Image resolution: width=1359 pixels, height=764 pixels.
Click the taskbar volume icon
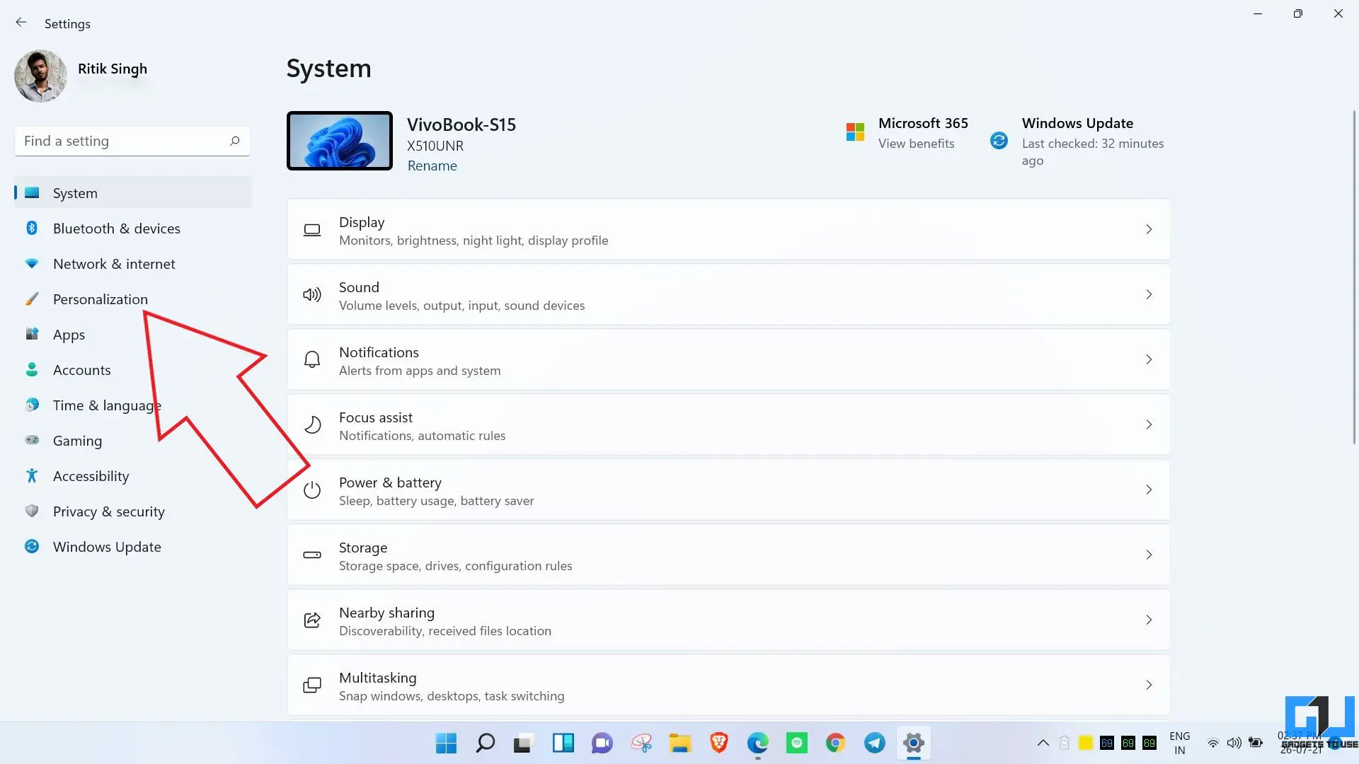coord(1234,743)
